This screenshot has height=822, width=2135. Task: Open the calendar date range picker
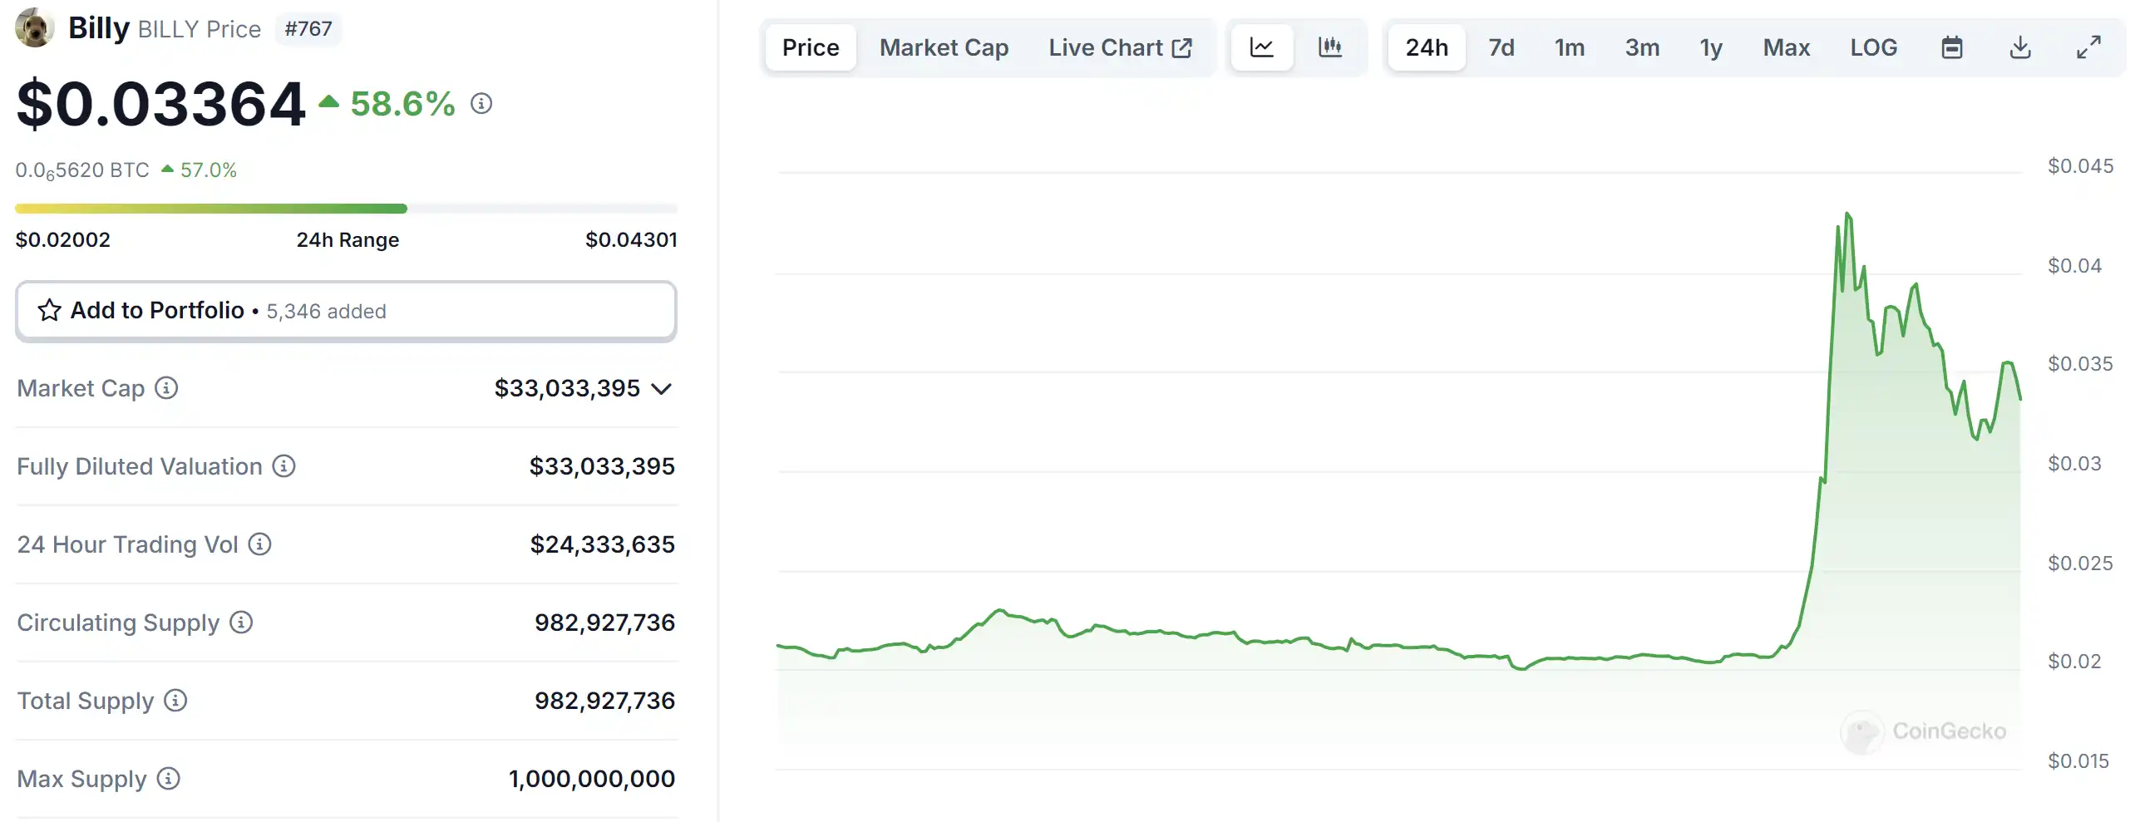coord(1951,47)
